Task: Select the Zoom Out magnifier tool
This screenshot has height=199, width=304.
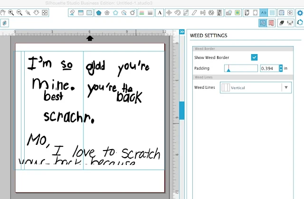Action: coord(19,13)
